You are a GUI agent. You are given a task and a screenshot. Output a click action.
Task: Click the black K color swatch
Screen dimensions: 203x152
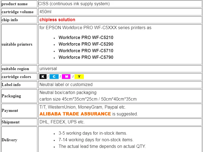43,77
